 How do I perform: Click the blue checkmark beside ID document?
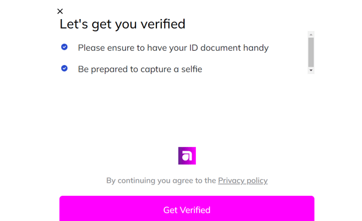(64, 47)
